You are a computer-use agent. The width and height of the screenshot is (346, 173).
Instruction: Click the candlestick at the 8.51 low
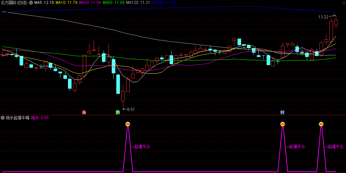coord(123,96)
